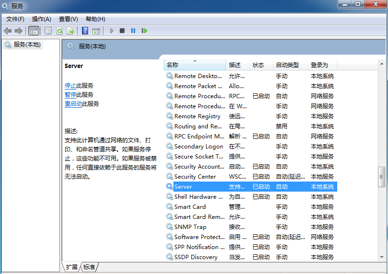Click gear icon of Shell Hardware row
Screen dimensions: 388x274
pos(170,196)
